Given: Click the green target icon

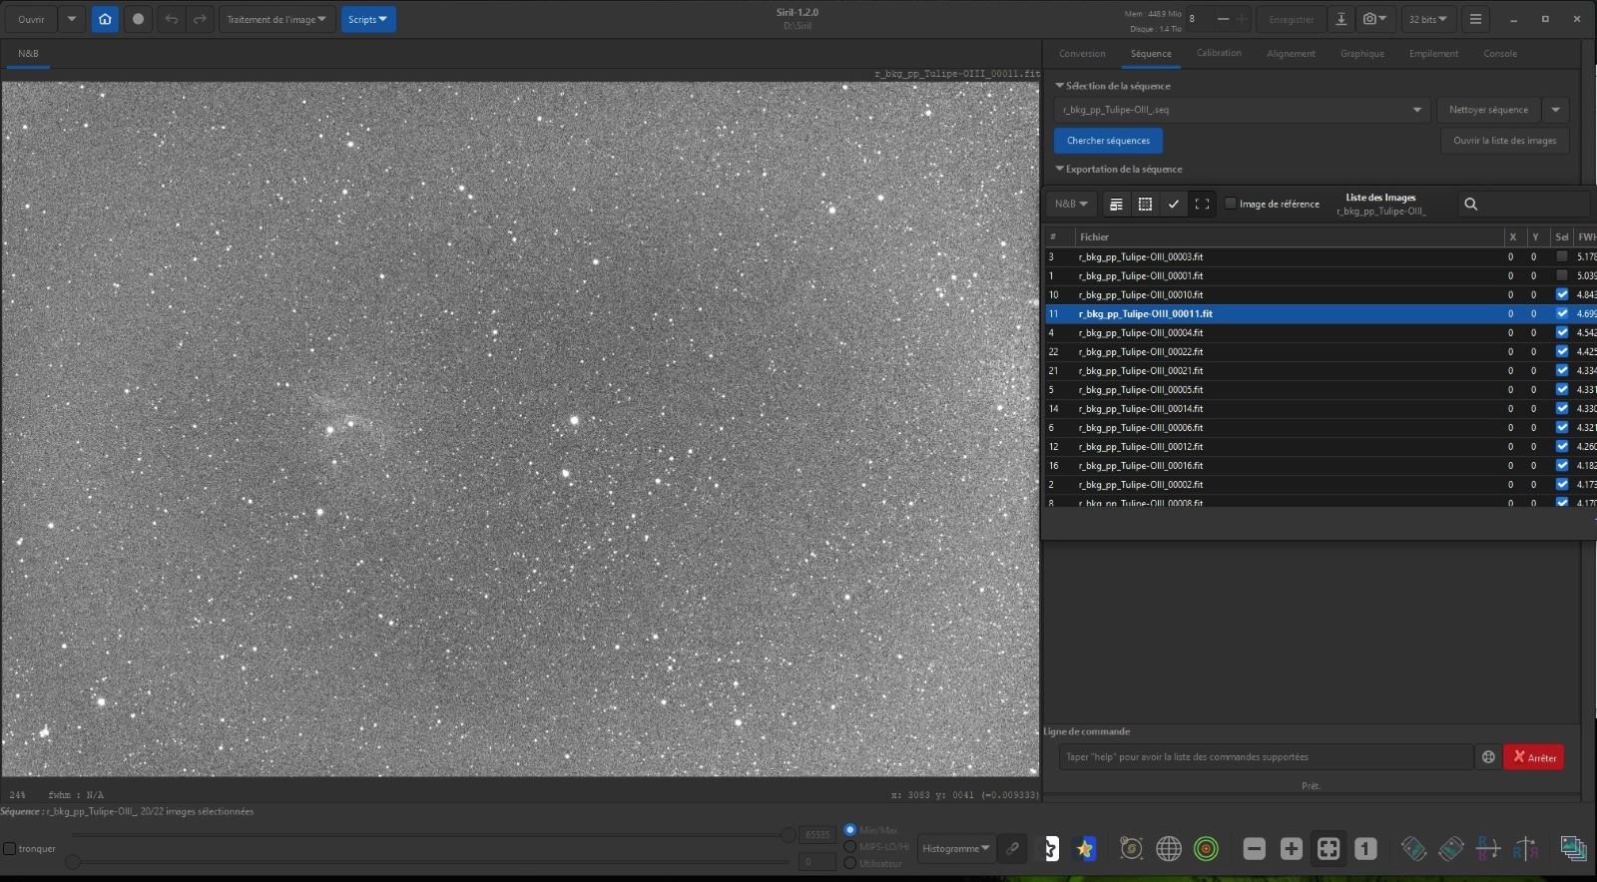Looking at the screenshot, I should tap(1207, 849).
